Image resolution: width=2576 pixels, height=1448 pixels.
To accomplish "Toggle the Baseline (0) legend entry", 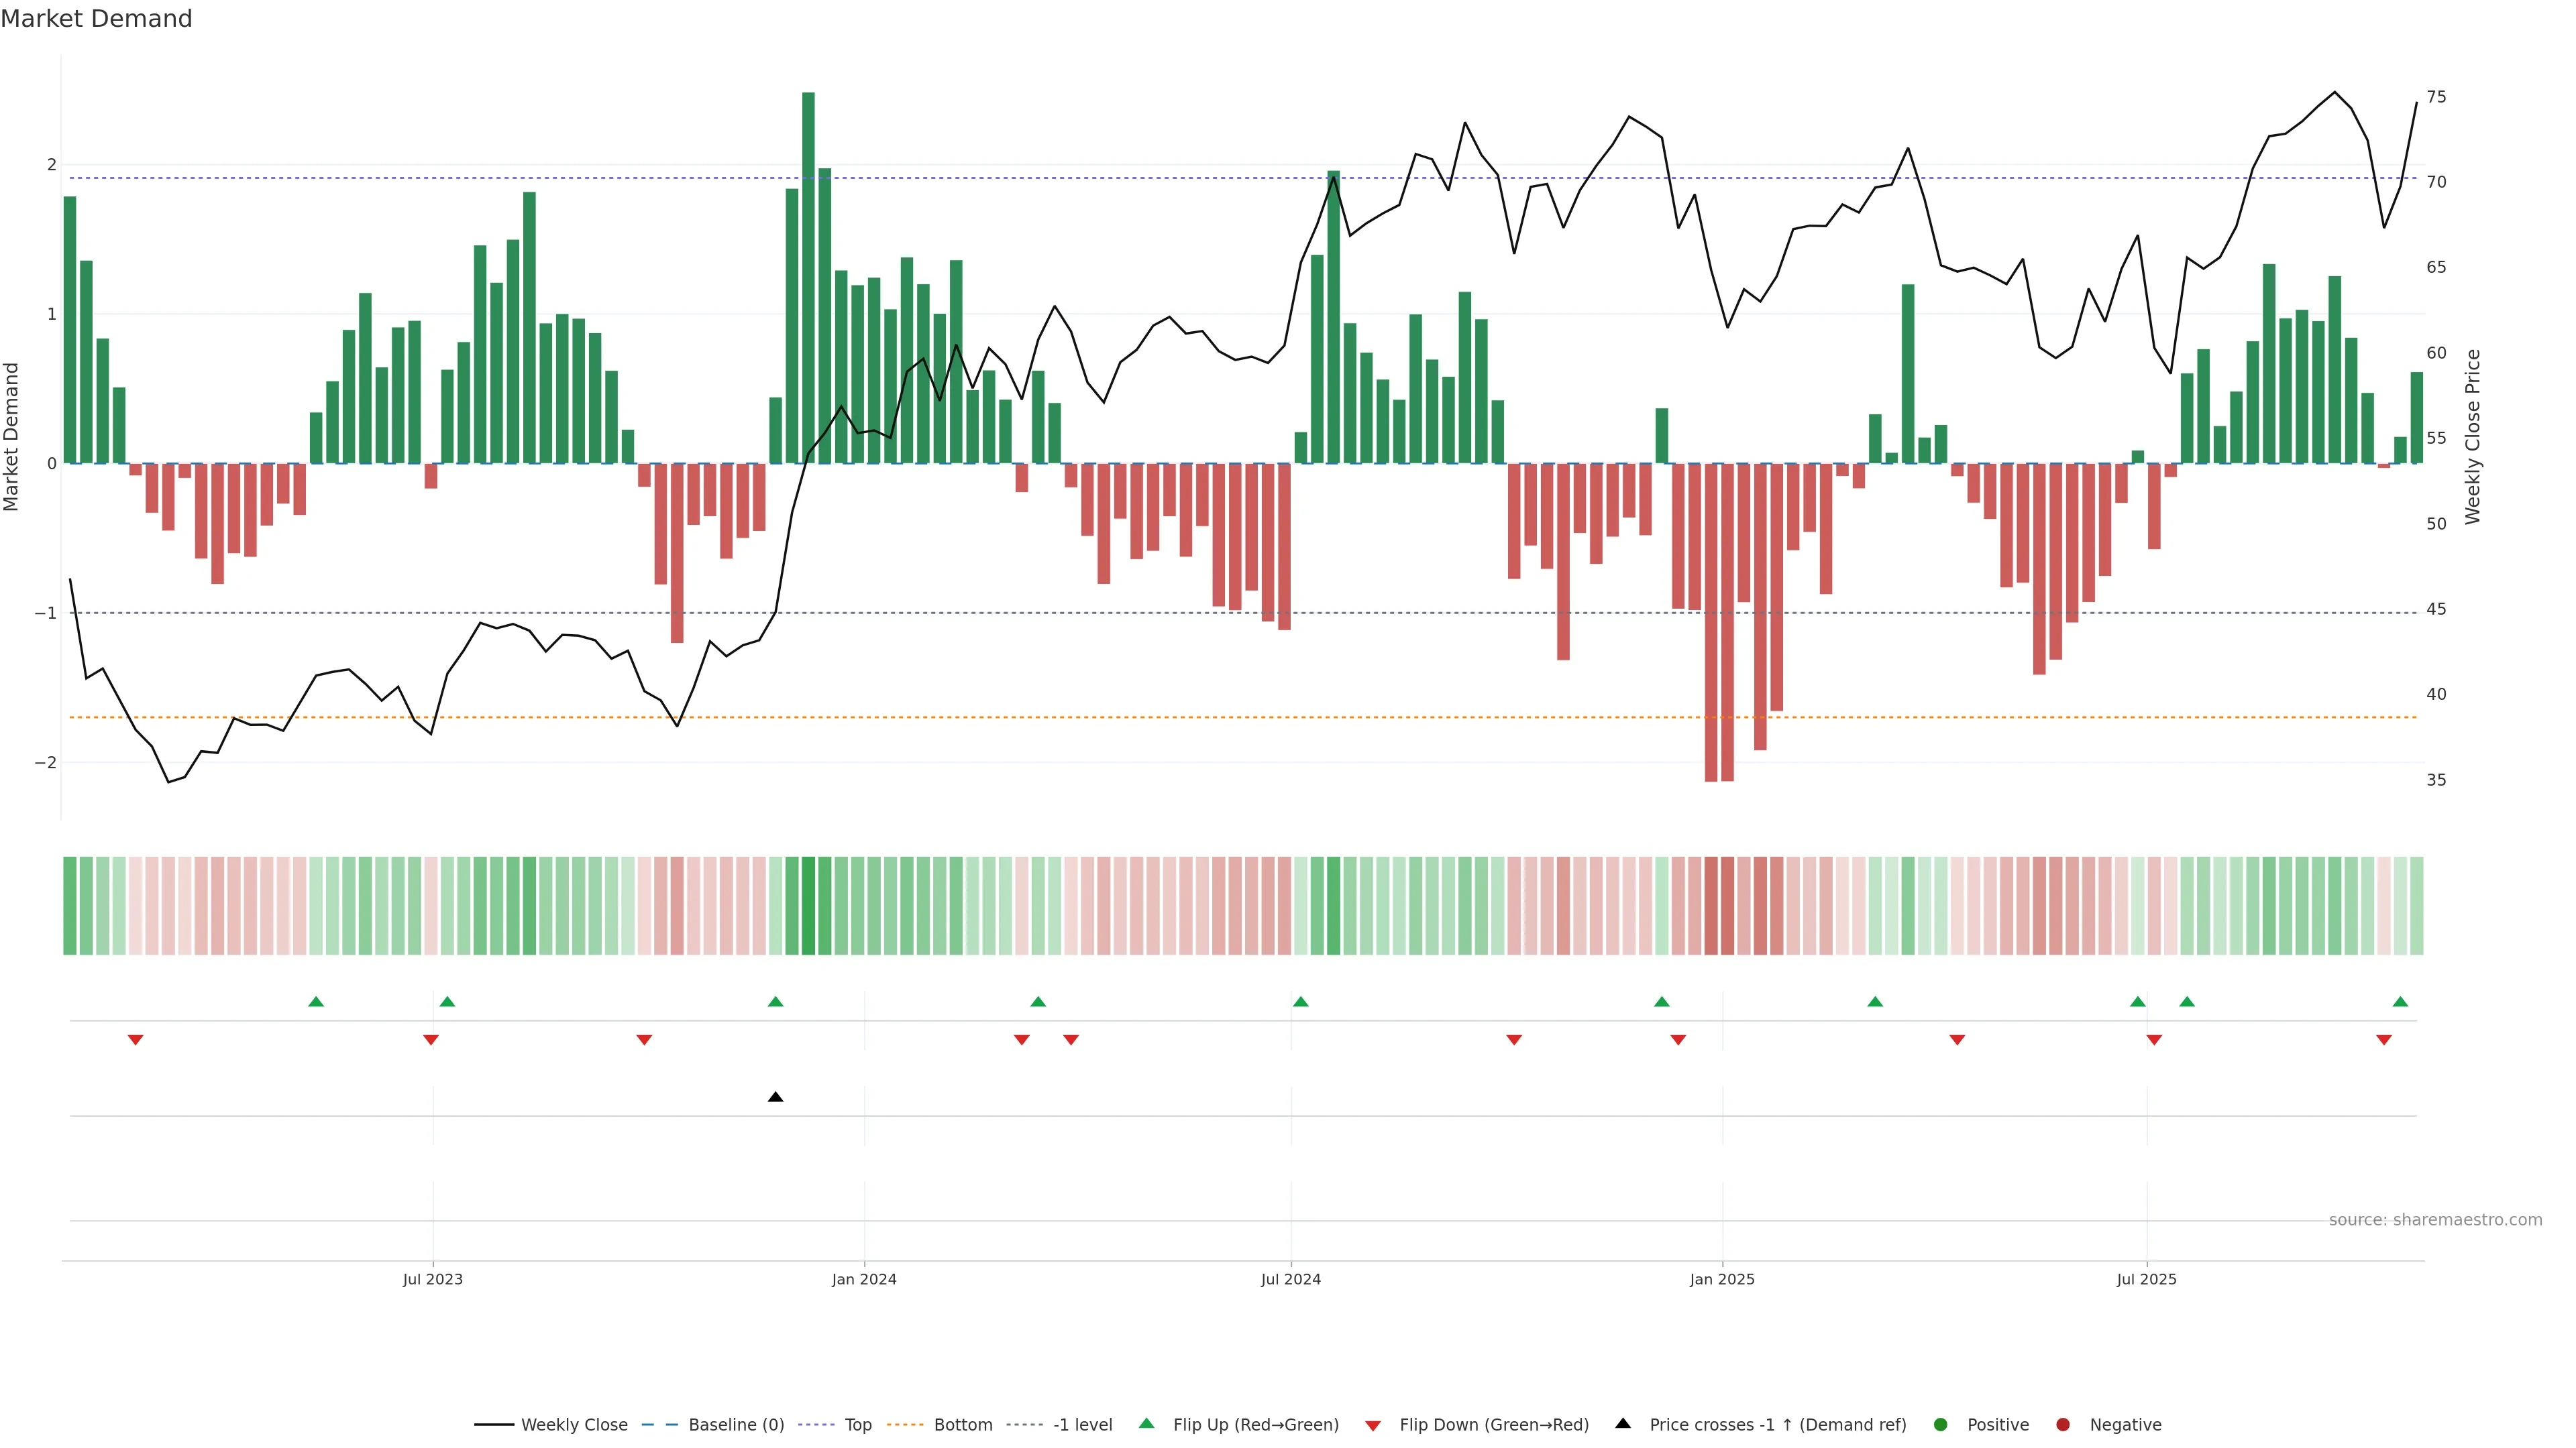I will pyautogui.click(x=736, y=1425).
